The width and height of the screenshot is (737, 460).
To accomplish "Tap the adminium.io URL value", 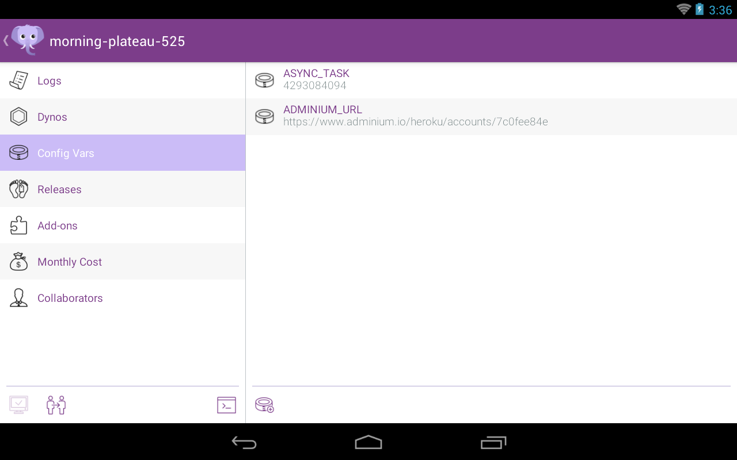I will click(x=416, y=122).
